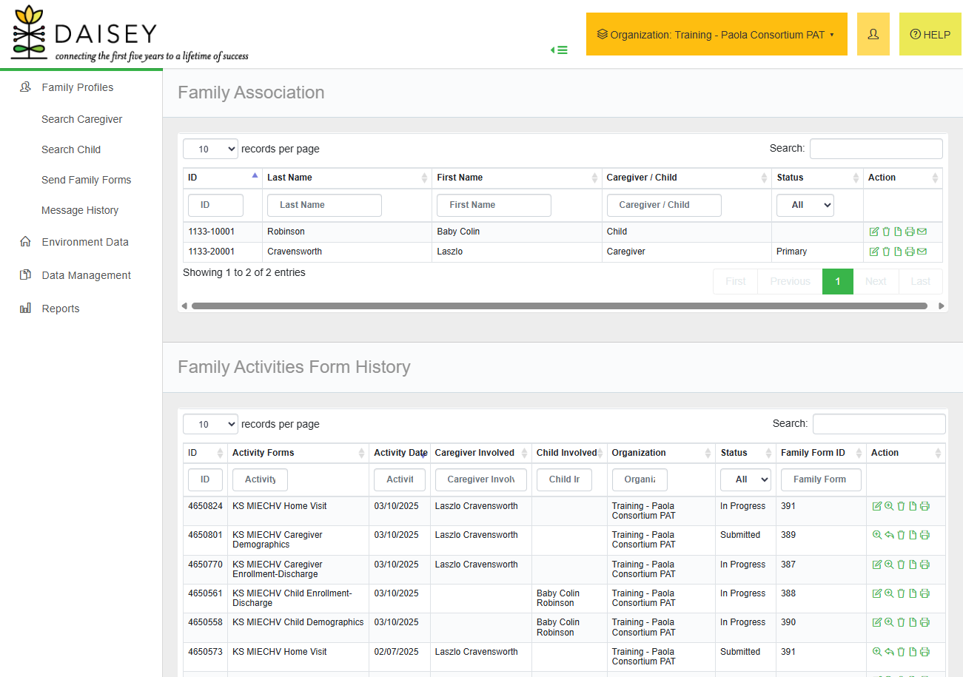963x677 pixels.
Task: Print the Robinson row in Family Association
Action: tap(910, 232)
